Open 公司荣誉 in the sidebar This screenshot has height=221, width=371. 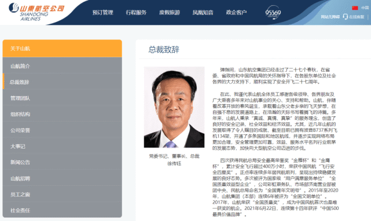63,130
